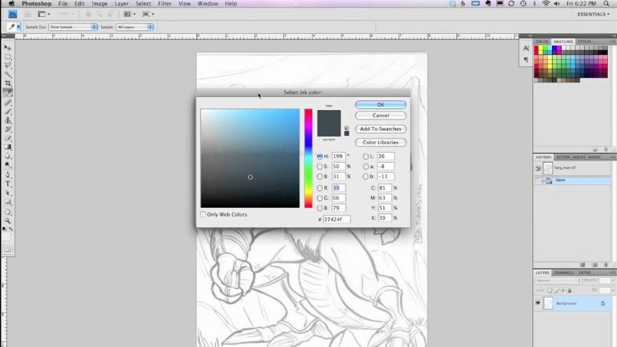Viewport: 617px width, 347px height.
Task: Activate the Crop tool
Action: point(8,84)
